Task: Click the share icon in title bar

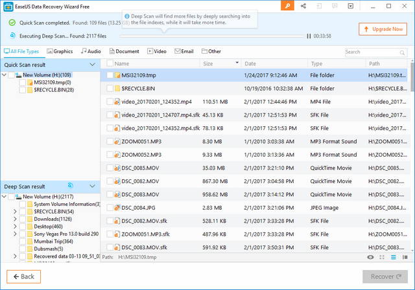Action: [x=303, y=6]
